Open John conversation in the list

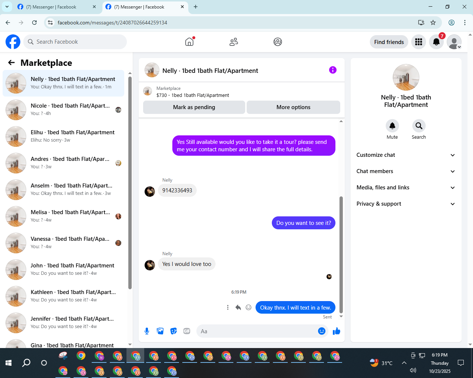coord(64,270)
